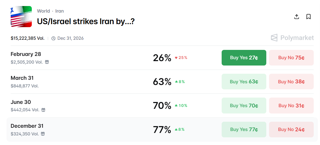Buy Yes at 77¢ for December 31
The image size is (320, 145).
coord(244,129)
